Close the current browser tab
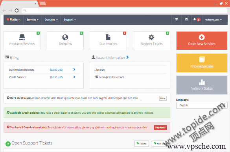The width and height of the screenshot is (230, 152). [35, 4]
